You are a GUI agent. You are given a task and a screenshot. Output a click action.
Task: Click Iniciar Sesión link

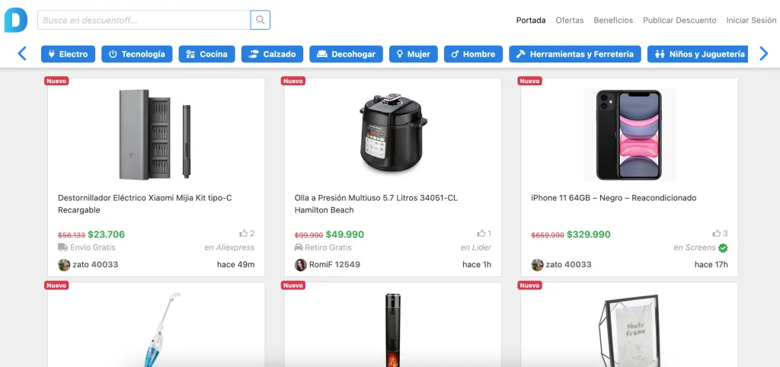tap(751, 21)
